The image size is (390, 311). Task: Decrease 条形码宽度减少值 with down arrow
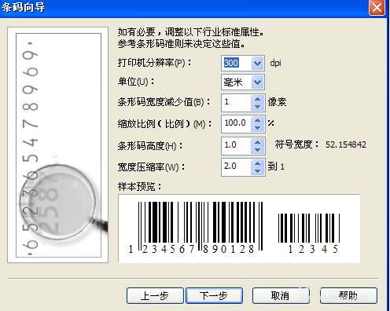257,106
